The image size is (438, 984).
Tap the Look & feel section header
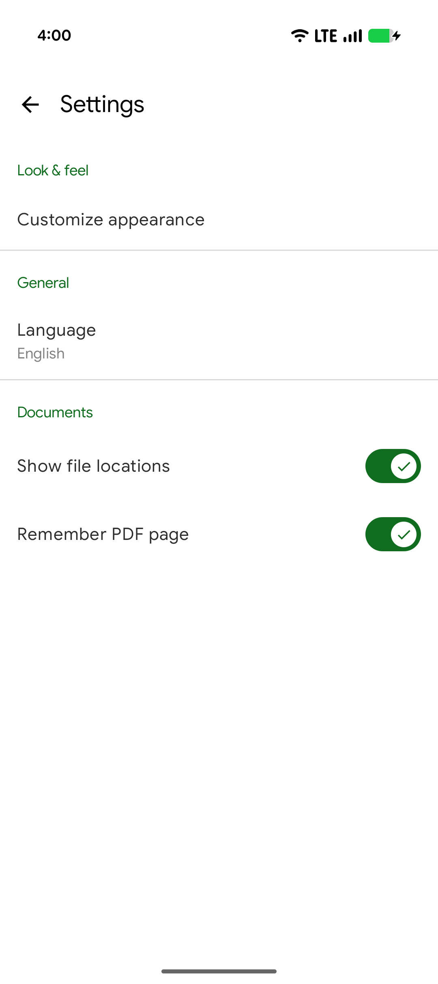click(53, 170)
